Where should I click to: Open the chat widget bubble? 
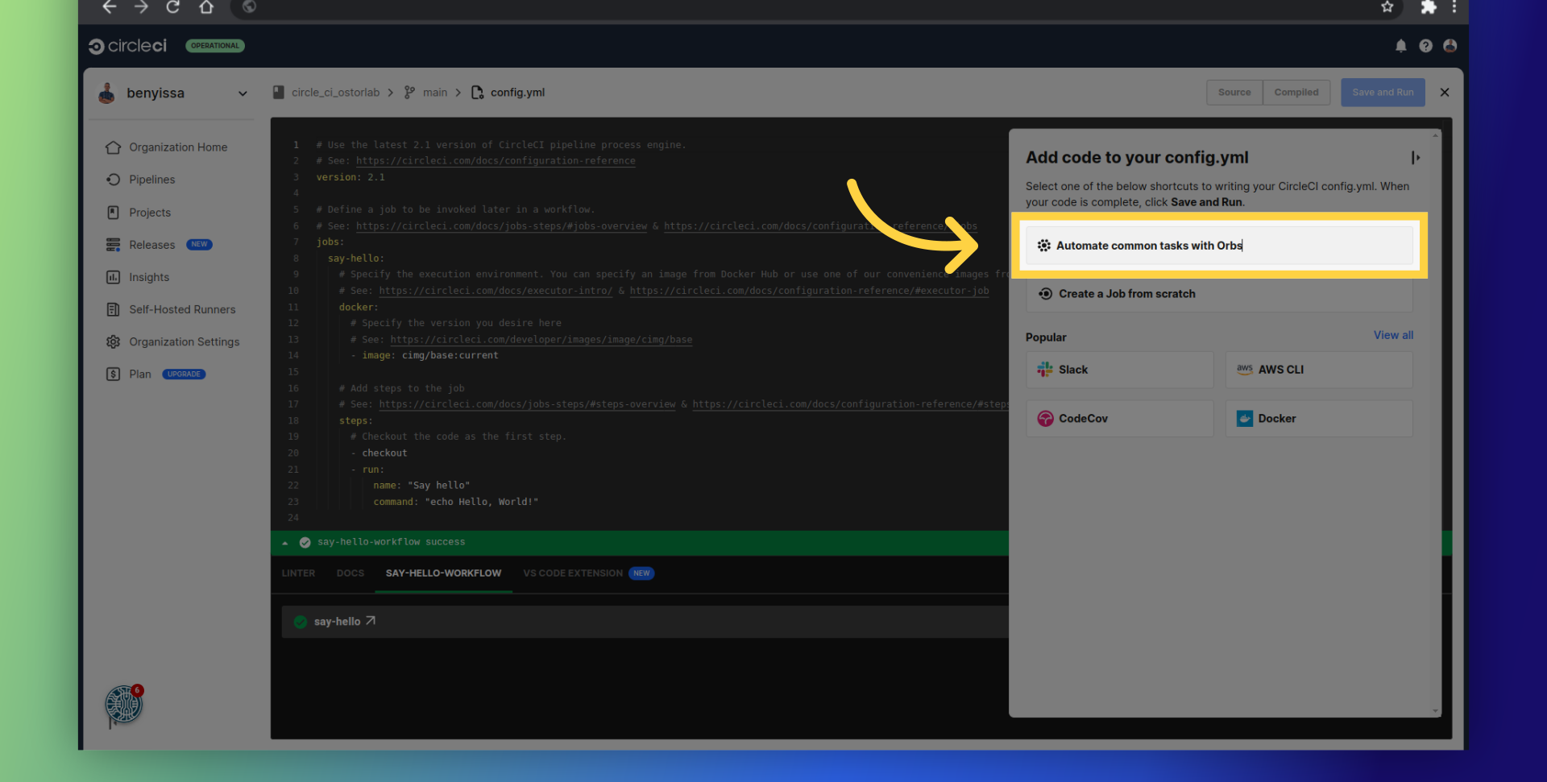tap(123, 705)
